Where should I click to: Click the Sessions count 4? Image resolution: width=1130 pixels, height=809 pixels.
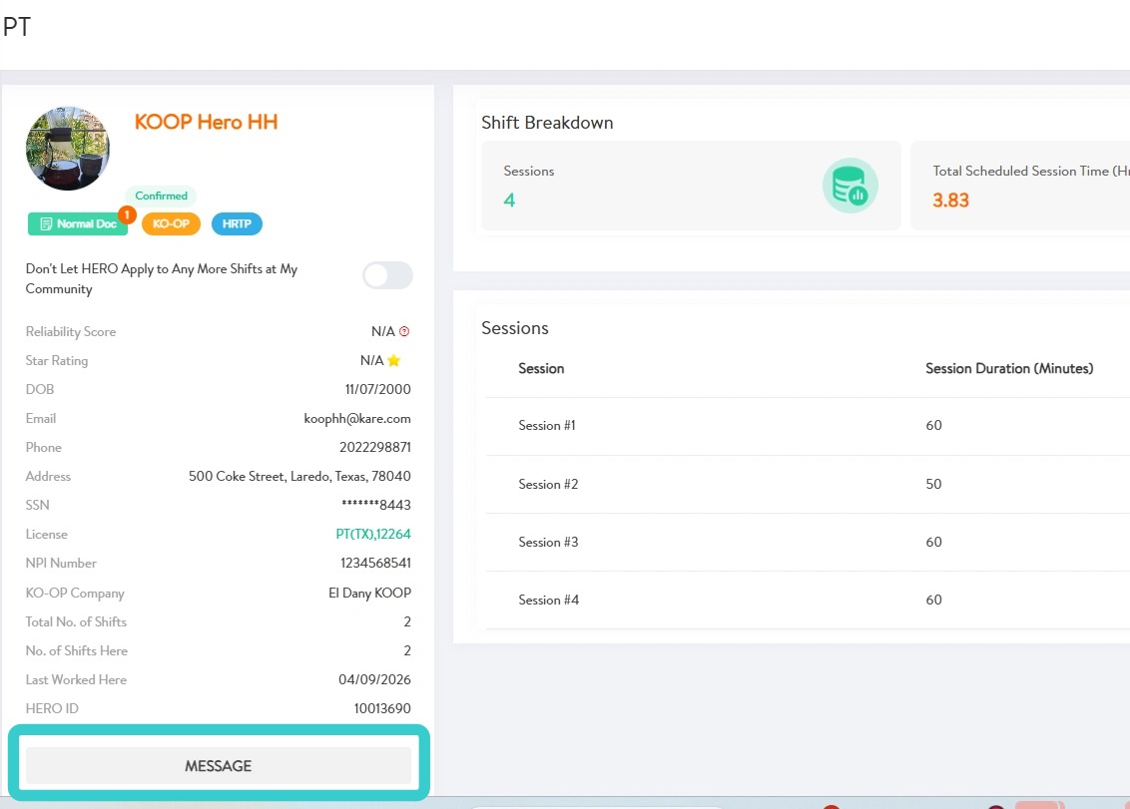tap(509, 201)
